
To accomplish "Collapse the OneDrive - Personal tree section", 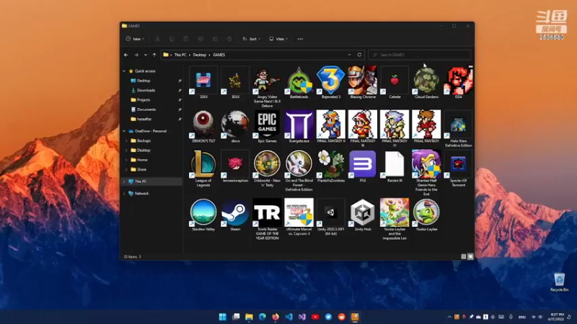I will pos(124,131).
